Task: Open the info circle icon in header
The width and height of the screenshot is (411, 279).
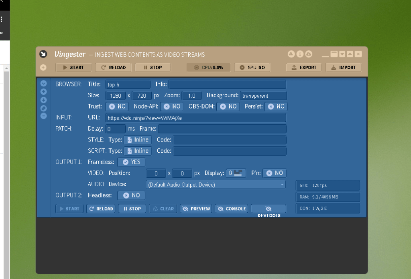Action: point(300,54)
